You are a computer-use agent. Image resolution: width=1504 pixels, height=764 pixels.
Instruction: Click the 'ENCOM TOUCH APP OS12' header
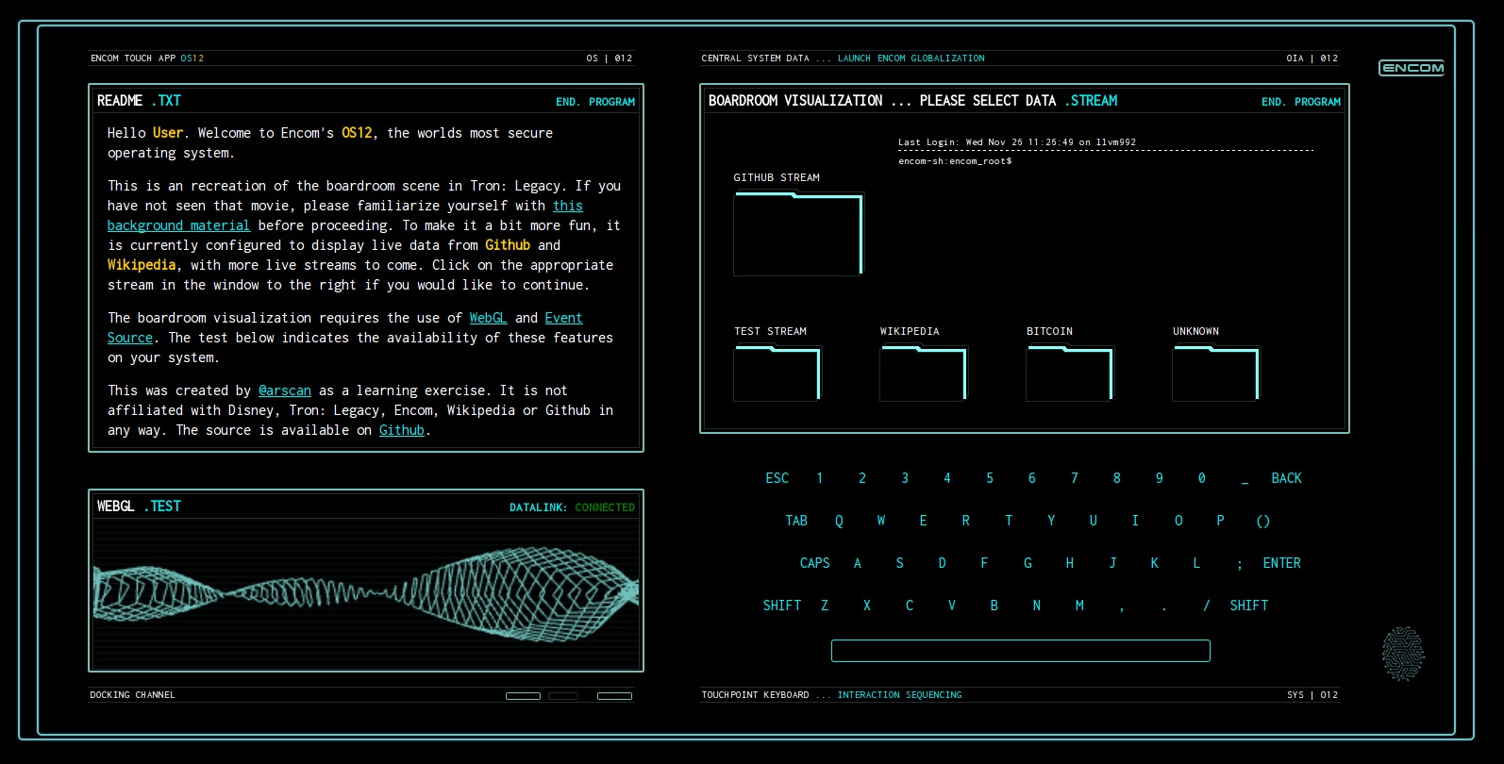pyautogui.click(x=147, y=58)
